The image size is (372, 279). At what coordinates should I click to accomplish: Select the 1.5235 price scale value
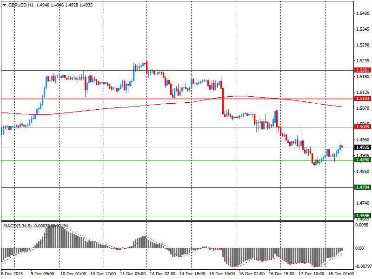click(x=363, y=61)
